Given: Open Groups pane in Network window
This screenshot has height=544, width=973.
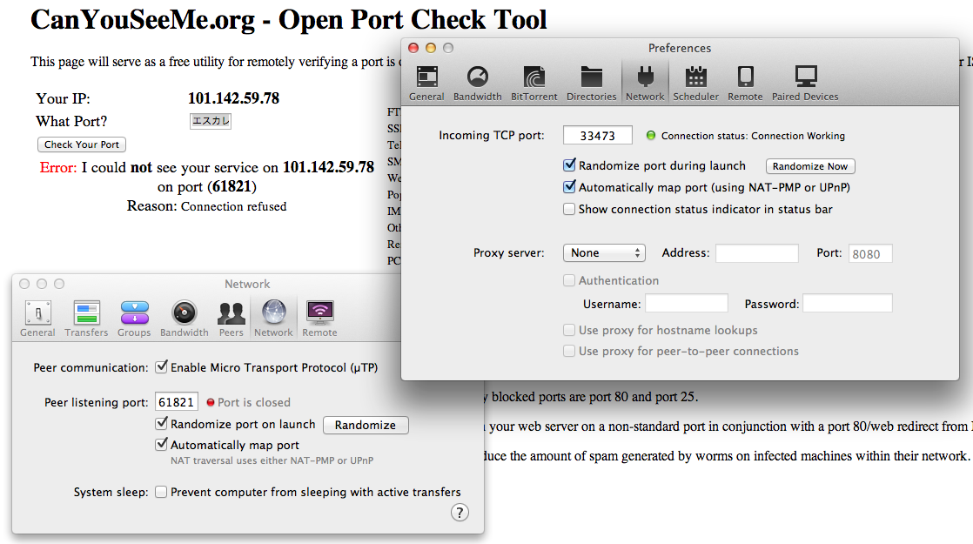Looking at the screenshot, I should [x=134, y=319].
